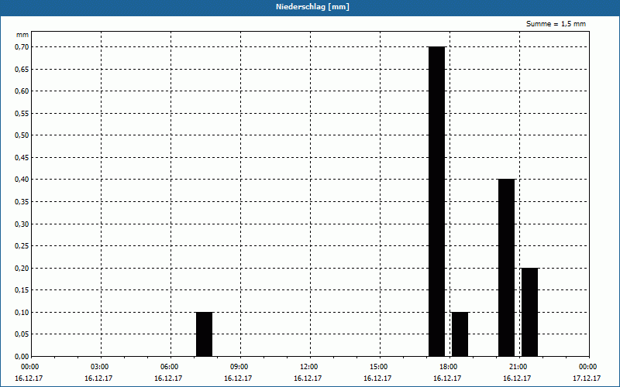Click the 0,40 y-axis label
The height and width of the screenshot is (387, 620).
click(22, 180)
